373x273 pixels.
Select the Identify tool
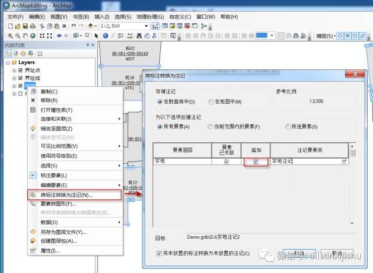point(105,36)
